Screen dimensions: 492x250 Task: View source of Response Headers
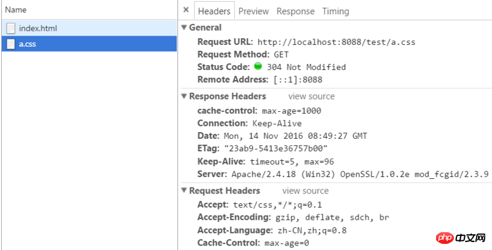click(x=311, y=96)
